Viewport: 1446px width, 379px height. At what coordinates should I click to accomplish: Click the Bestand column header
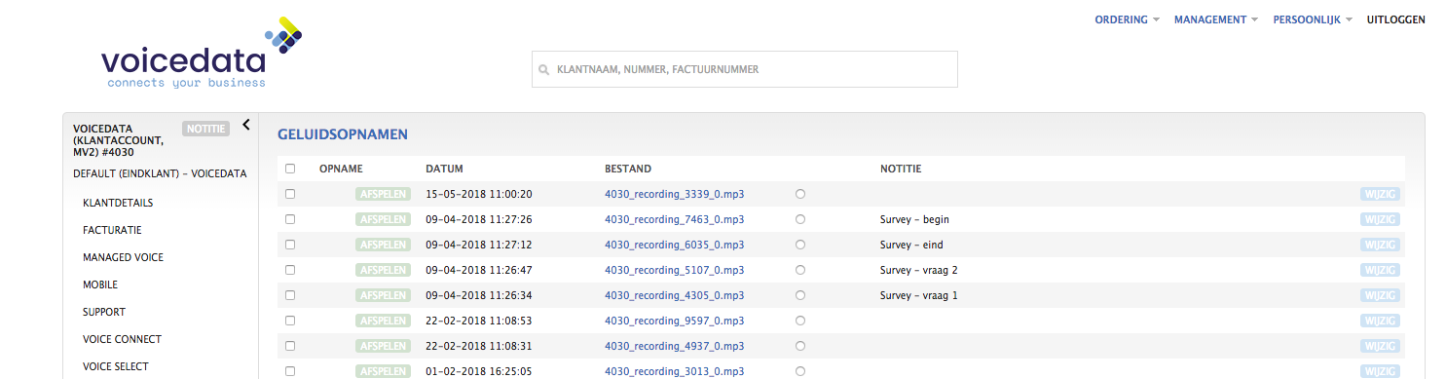click(628, 169)
